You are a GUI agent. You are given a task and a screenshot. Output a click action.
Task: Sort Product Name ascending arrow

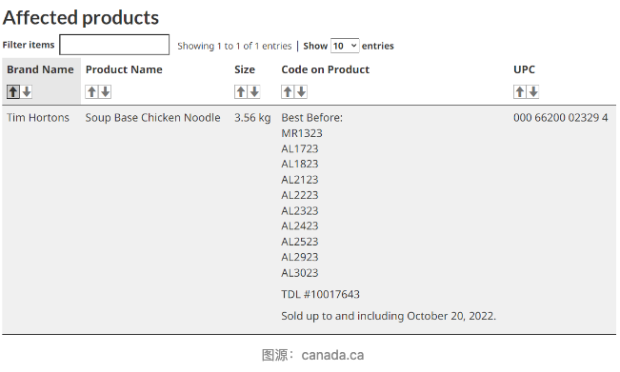click(91, 91)
